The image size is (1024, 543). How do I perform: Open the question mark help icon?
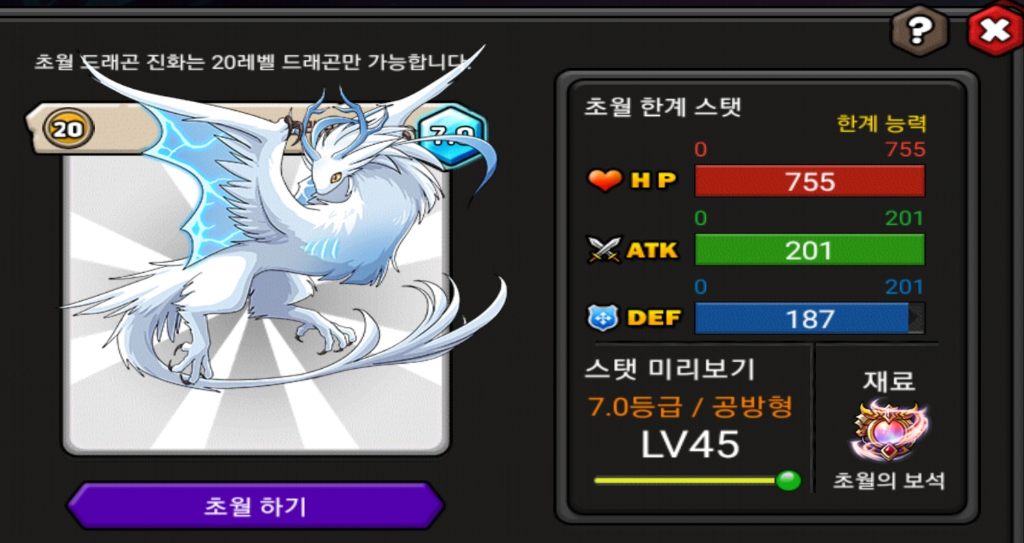920,30
